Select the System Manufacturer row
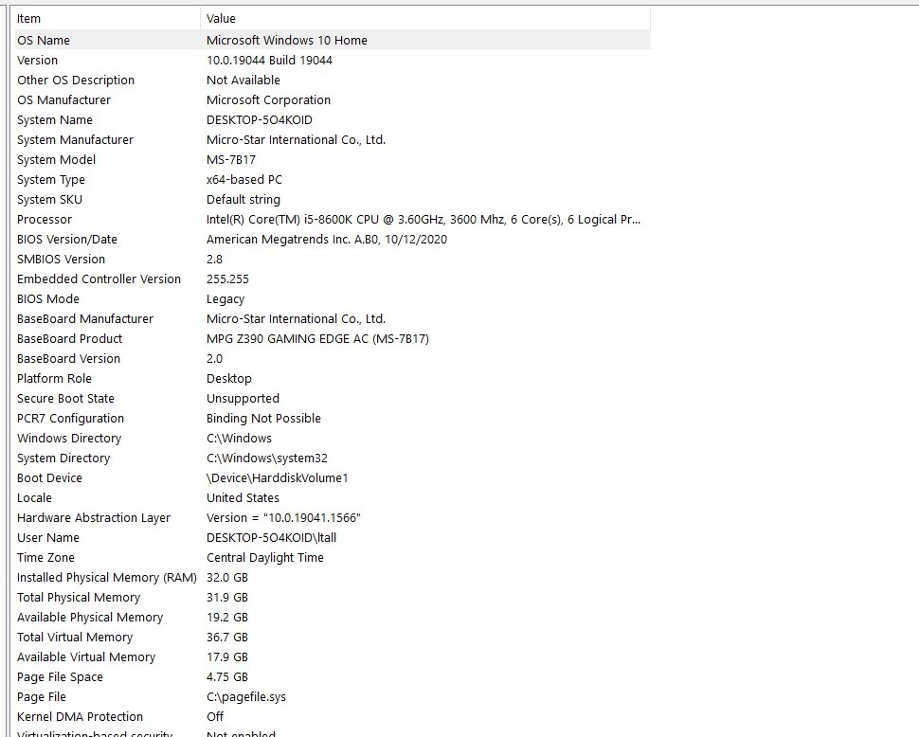Image resolution: width=919 pixels, height=737 pixels. 333,140
